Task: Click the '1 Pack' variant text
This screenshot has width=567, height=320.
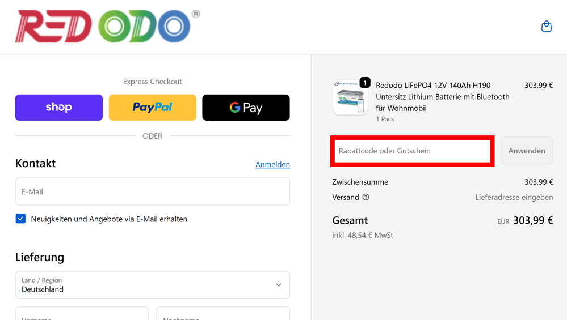Action: [385, 119]
